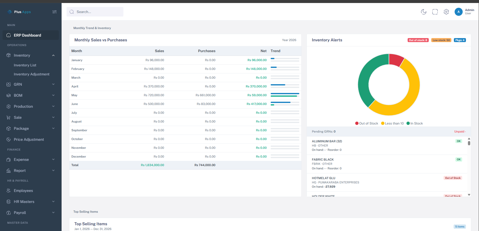Click Year 2026 label
Image resolution: width=479 pixels, height=231 pixels.
289,40
